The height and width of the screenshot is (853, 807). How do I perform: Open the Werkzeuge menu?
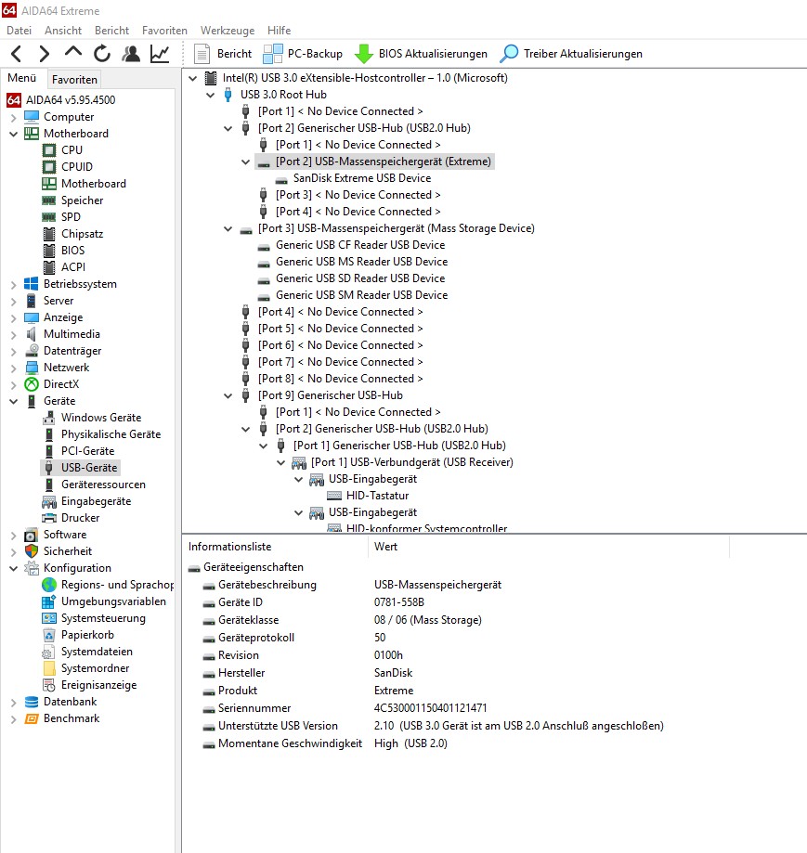[227, 31]
